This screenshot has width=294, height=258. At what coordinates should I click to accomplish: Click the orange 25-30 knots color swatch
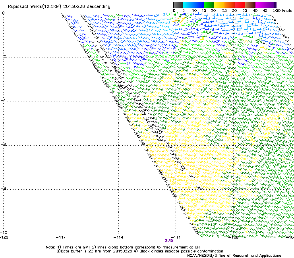(230, 5)
